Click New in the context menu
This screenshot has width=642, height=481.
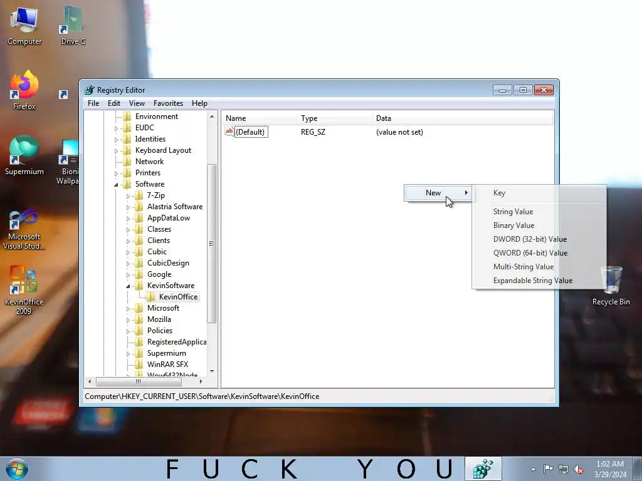pos(438,193)
